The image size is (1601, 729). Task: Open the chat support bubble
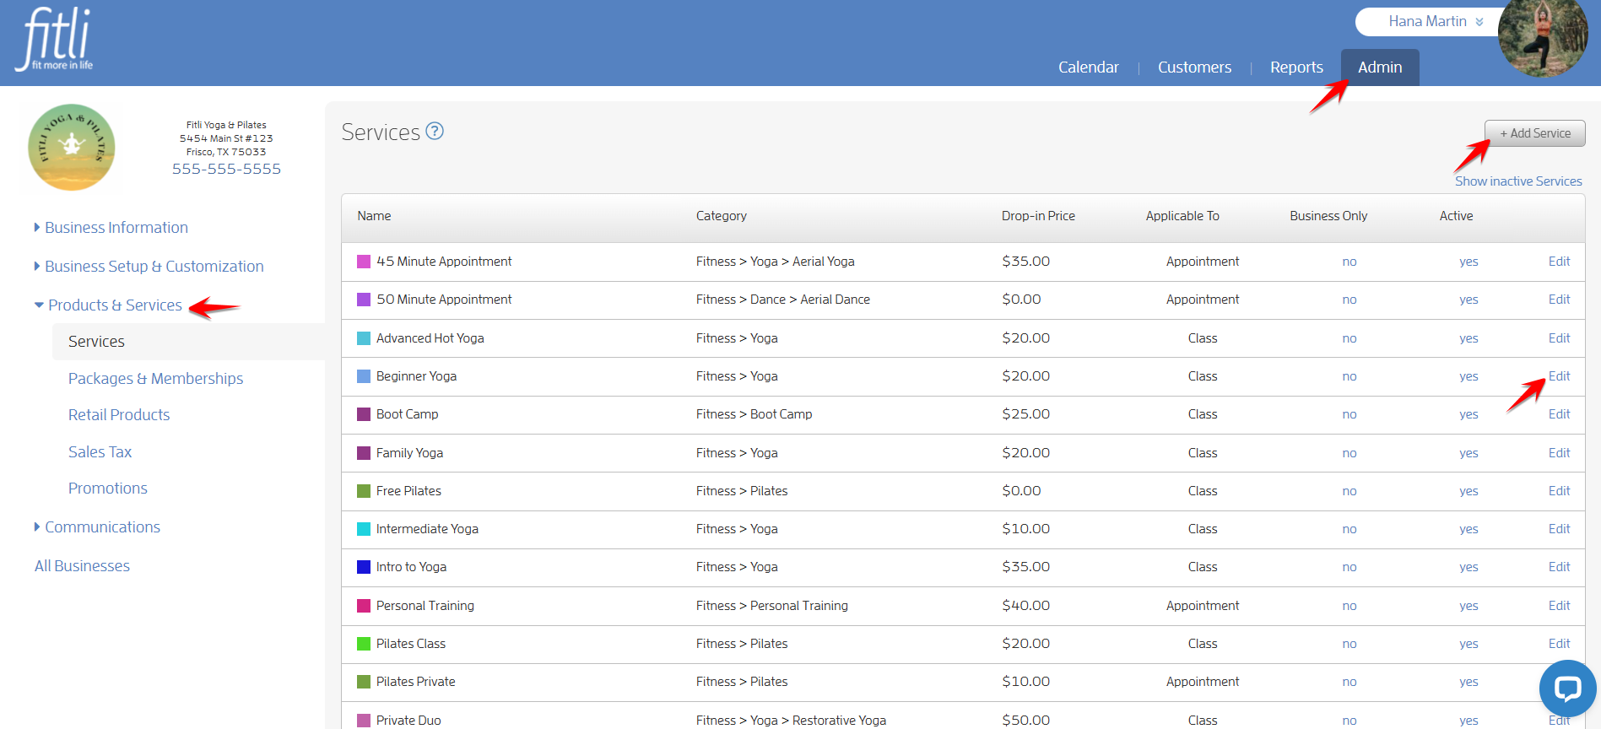click(x=1567, y=688)
